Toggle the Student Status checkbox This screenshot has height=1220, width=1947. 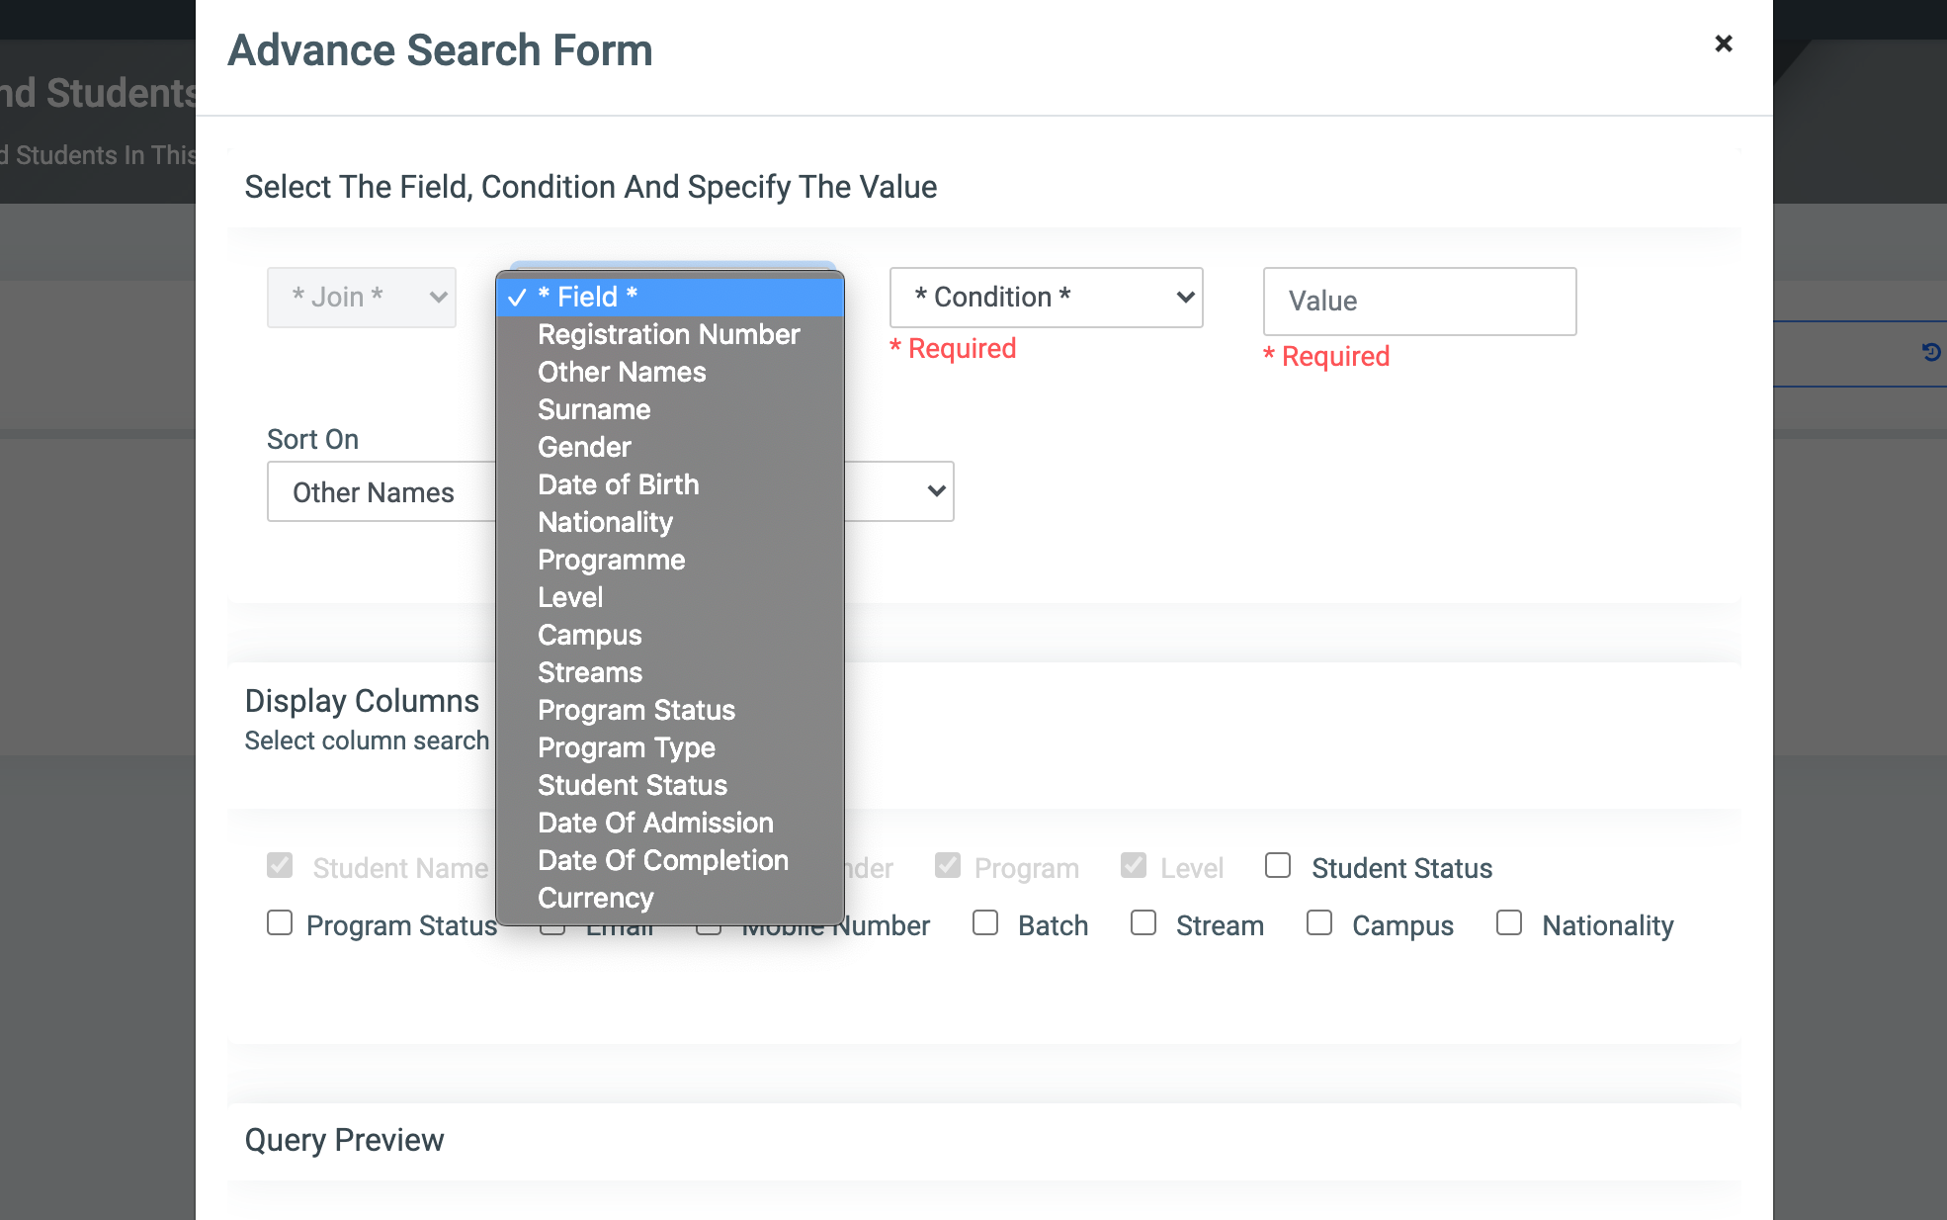pos(1278,866)
